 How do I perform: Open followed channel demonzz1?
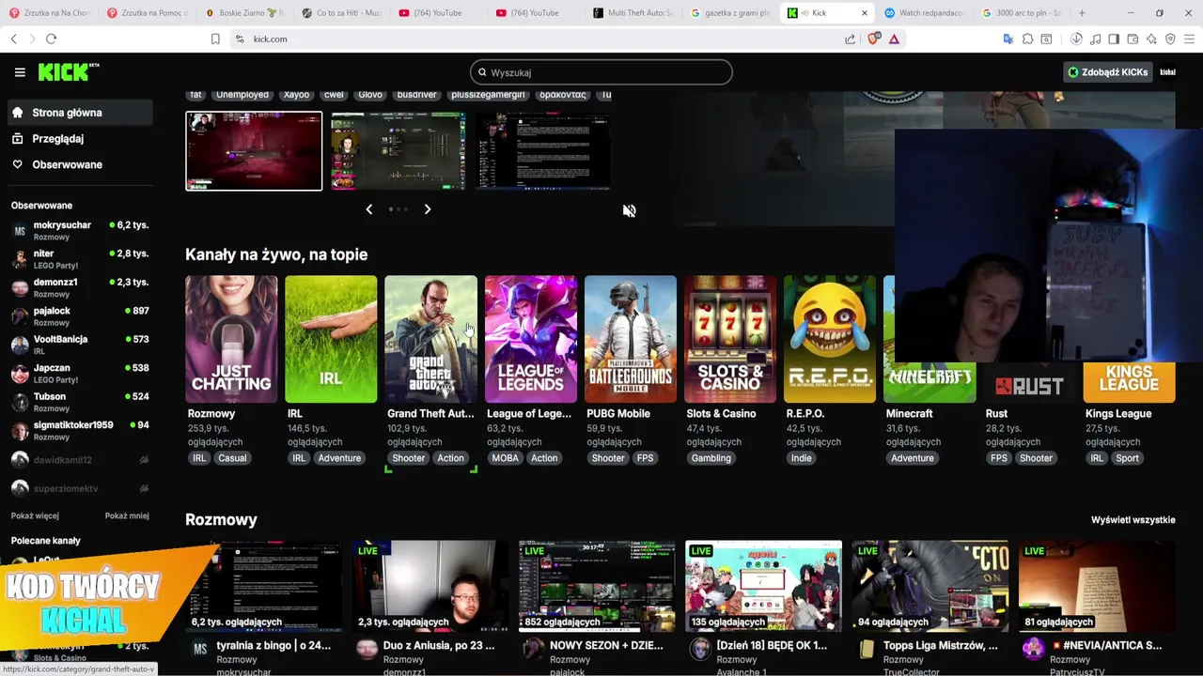[79, 287]
